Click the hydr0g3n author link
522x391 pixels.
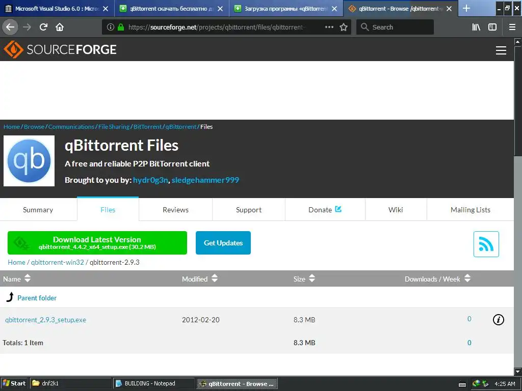[x=150, y=180]
